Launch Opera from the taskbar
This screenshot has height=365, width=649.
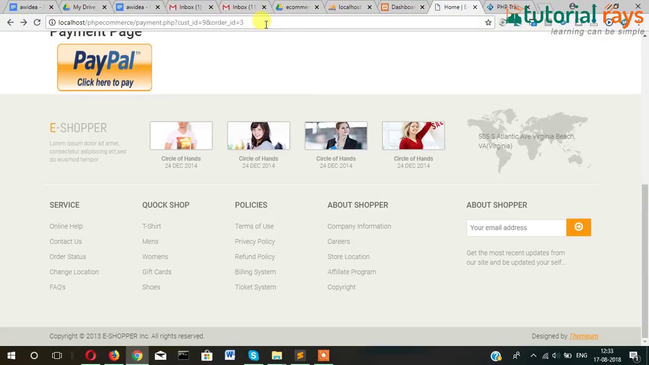pos(91,356)
